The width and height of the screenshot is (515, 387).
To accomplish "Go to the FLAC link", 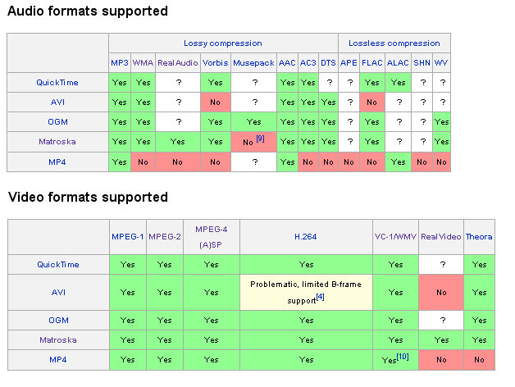I will pos(372,63).
